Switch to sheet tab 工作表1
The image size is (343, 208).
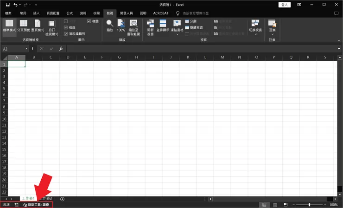28,198
